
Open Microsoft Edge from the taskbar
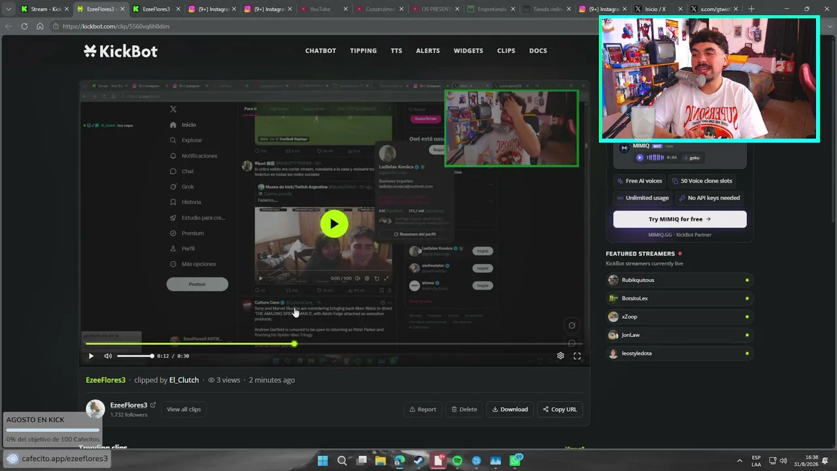tap(400, 461)
